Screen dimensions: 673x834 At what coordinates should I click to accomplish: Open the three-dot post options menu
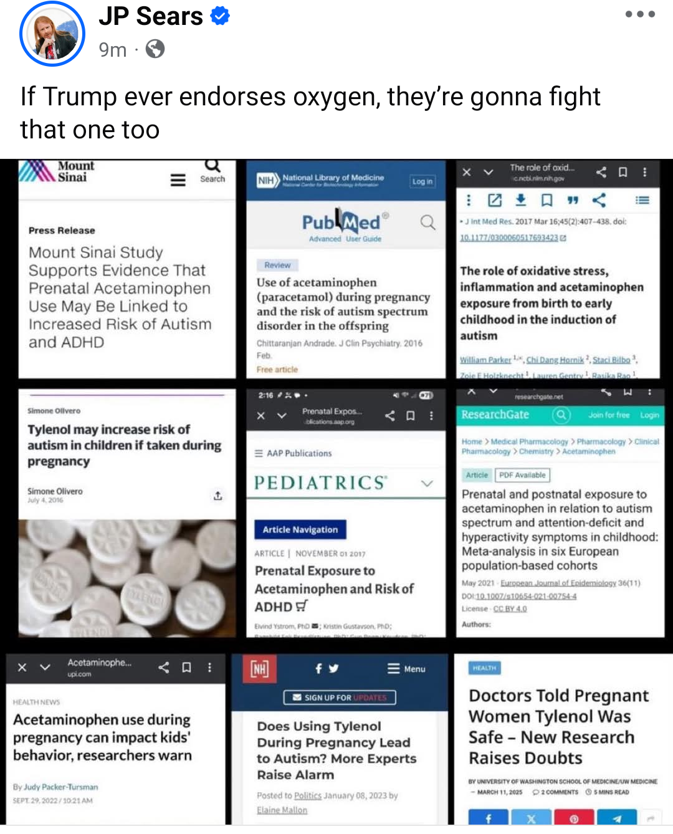[x=640, y=14]
